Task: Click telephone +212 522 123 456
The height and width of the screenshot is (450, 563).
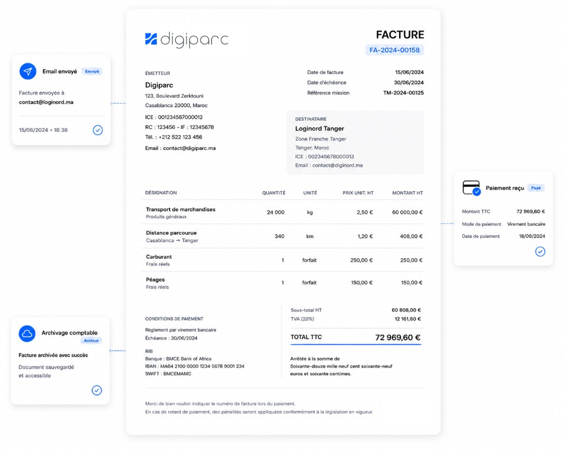Action: [x=180, y=137]
